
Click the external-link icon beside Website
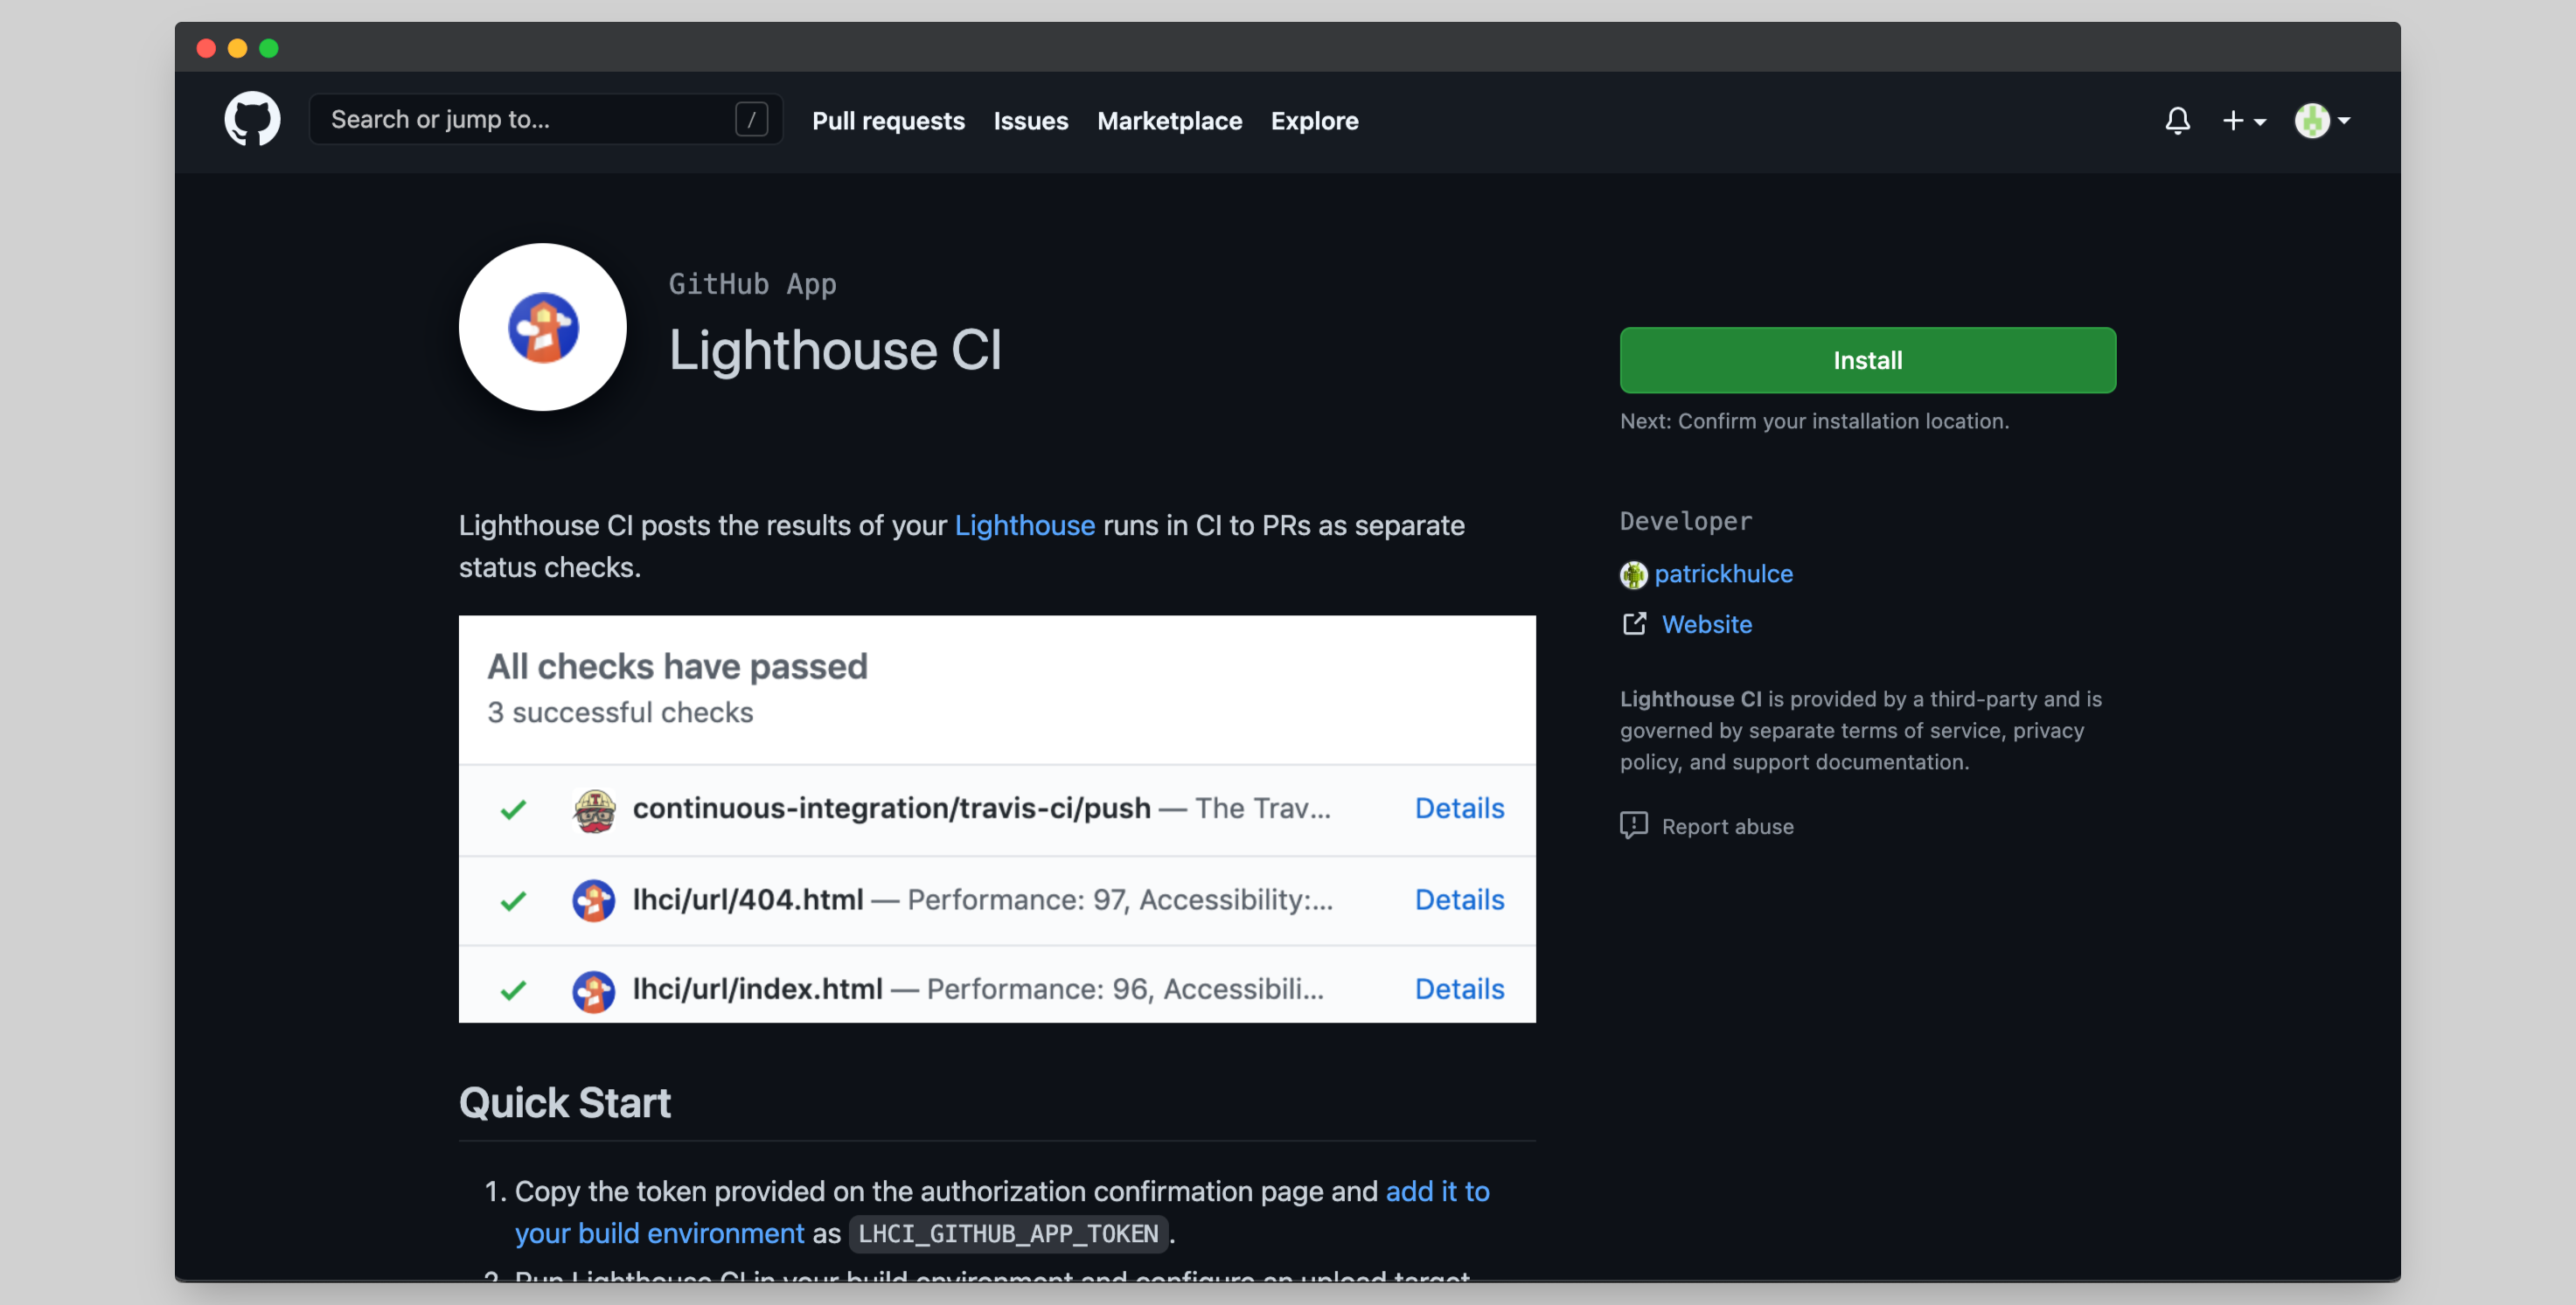click(1634, 624)
